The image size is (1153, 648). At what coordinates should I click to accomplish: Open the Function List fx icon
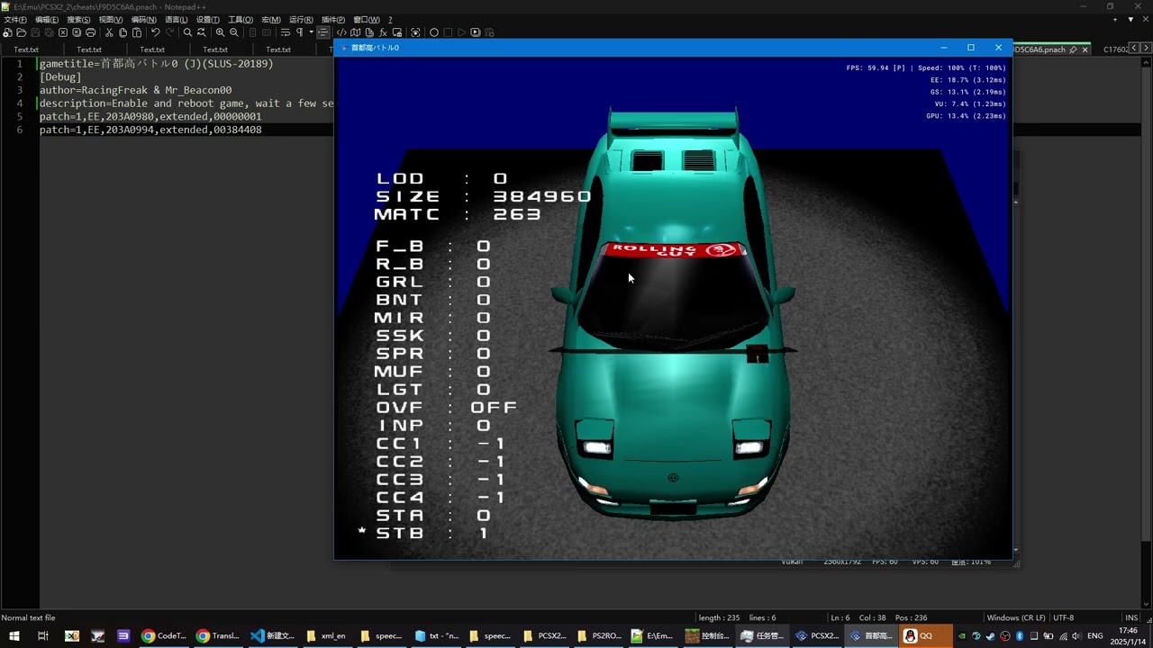pyautogui.click(x=384, y=32)
